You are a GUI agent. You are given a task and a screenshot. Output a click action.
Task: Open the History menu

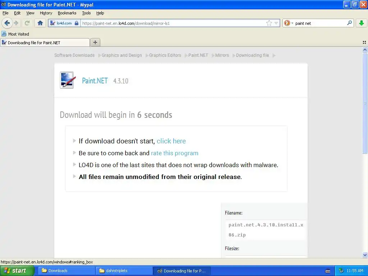pos(46,13)
